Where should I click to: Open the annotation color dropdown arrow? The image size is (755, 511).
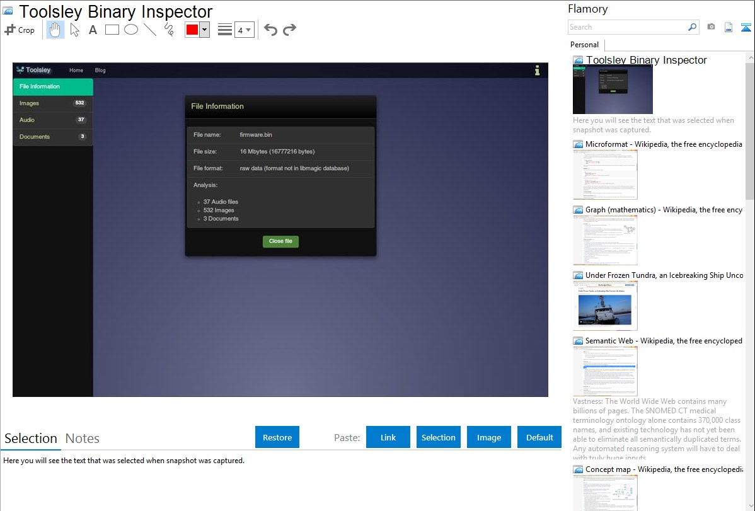point(205,30)
